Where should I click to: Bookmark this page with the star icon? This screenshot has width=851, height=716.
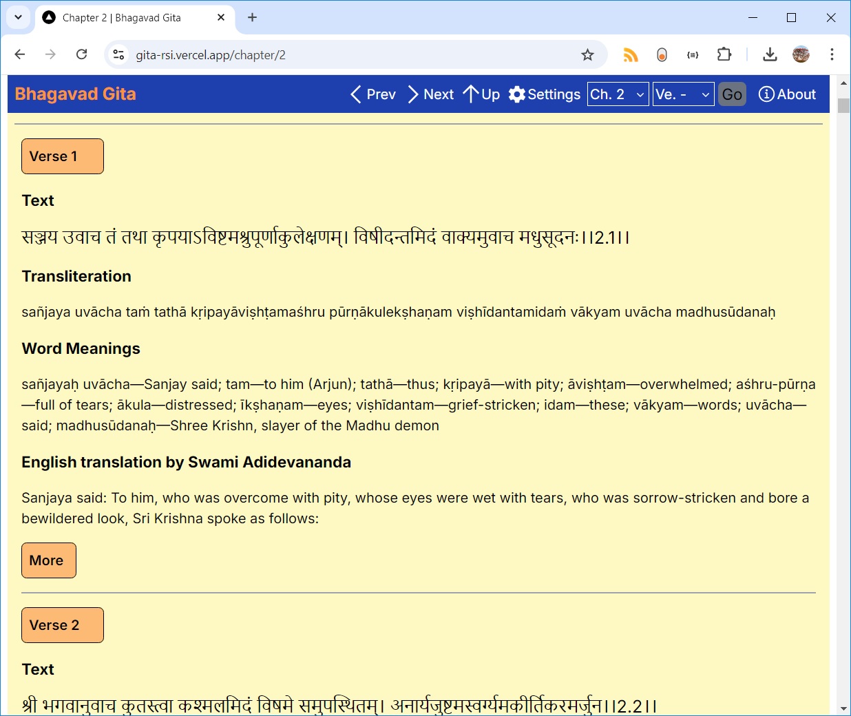(x=587, y=54)
